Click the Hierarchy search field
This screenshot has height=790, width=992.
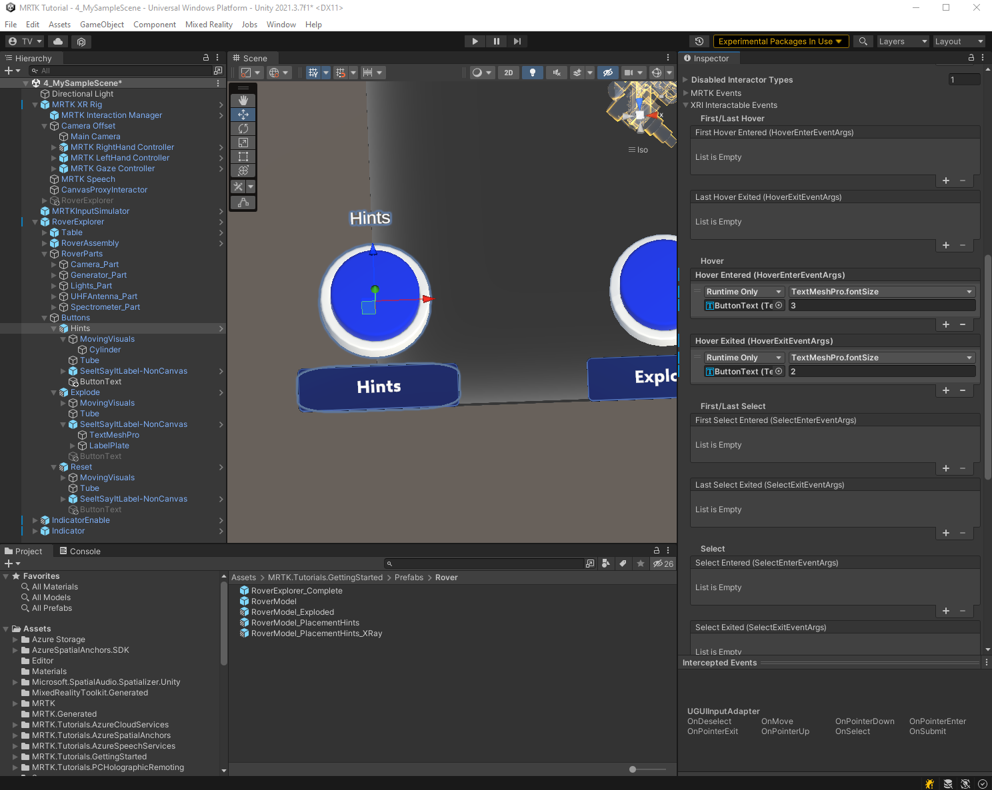[x=121, y=71]
